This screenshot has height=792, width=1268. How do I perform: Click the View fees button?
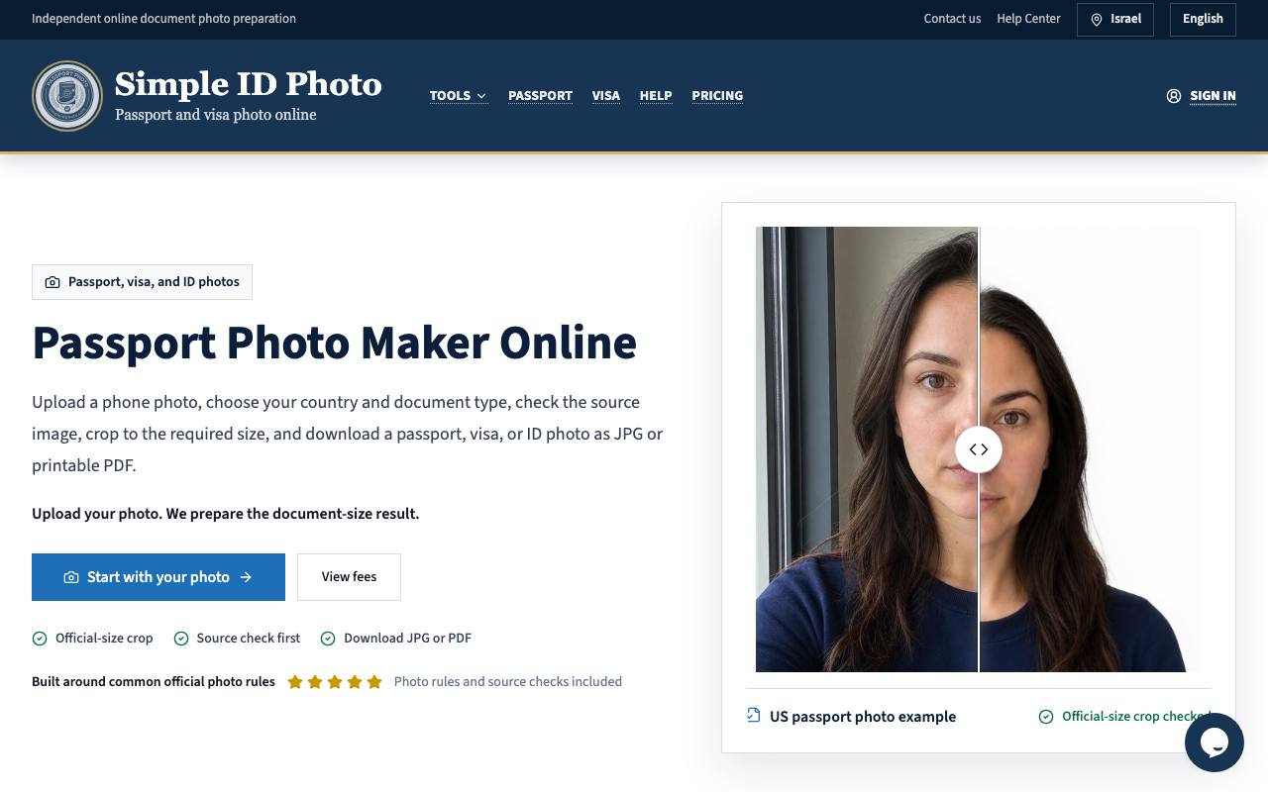tap(349, 577)
